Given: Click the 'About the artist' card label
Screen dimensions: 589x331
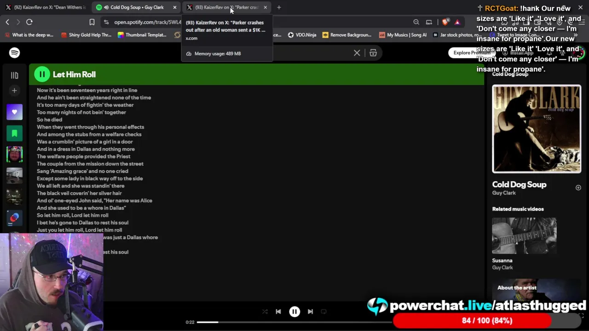Looking at the screenshot, I should [x=517, y=288].
